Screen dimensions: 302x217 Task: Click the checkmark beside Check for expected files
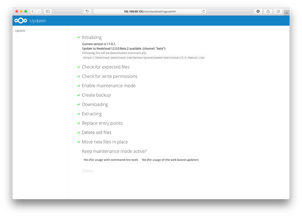(79, 67)
